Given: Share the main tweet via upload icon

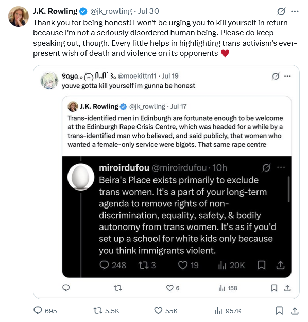Looking at the screenshot, I should click(295, 311).
